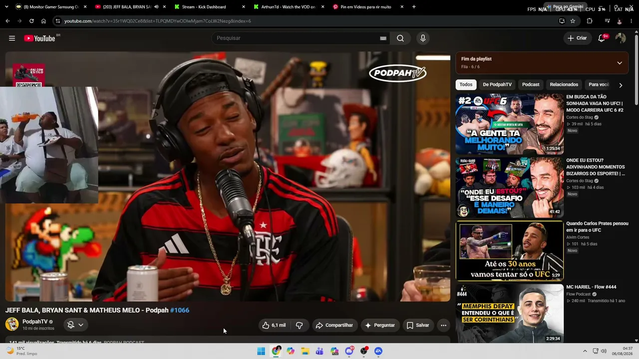639x359 pixels.
Task: Open Discord from the taskbar
Action: tap(349, 351)
